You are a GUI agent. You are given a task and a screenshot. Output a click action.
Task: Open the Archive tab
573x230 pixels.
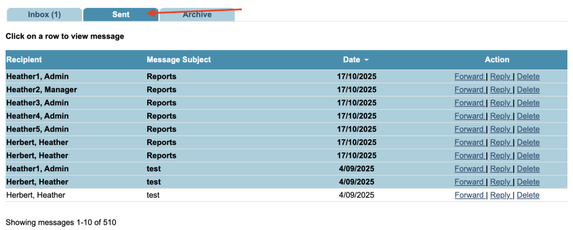point(197,15)
